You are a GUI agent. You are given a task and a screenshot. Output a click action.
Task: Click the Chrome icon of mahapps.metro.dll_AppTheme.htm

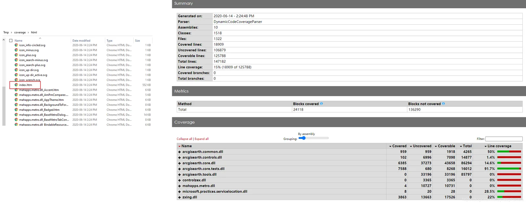point(16,100)
